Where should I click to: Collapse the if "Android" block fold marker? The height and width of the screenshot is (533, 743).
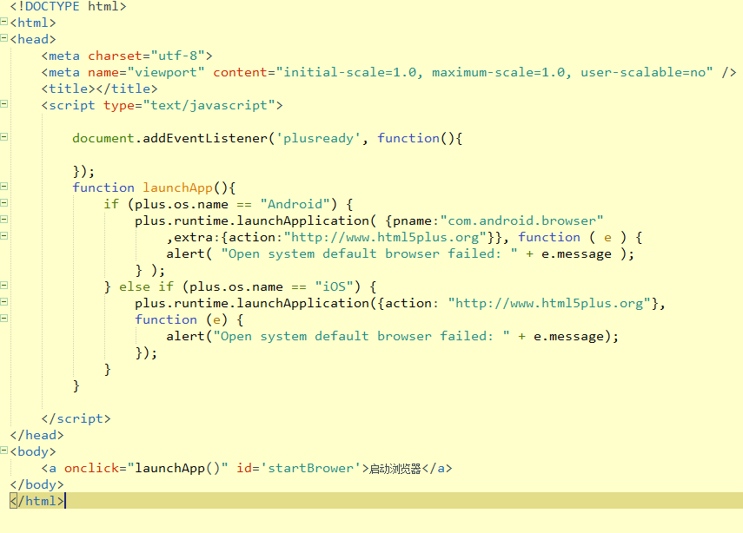point(3,202)
